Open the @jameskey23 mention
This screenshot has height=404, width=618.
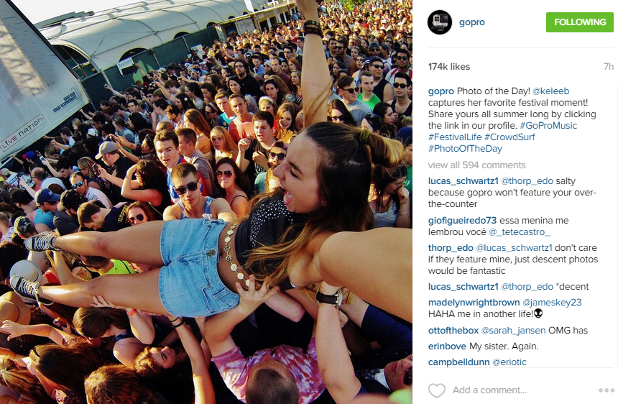(x=552, y=303)
